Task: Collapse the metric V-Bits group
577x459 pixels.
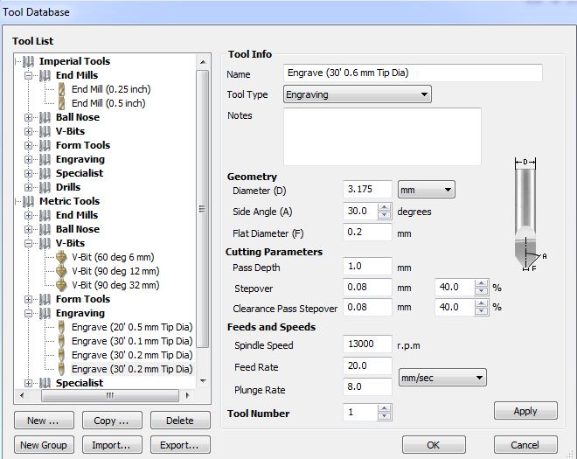Action: pos(28,244)
